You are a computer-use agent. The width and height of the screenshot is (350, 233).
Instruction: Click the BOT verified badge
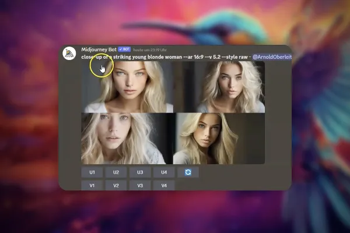pyautogui.click(x=125, y=50)
